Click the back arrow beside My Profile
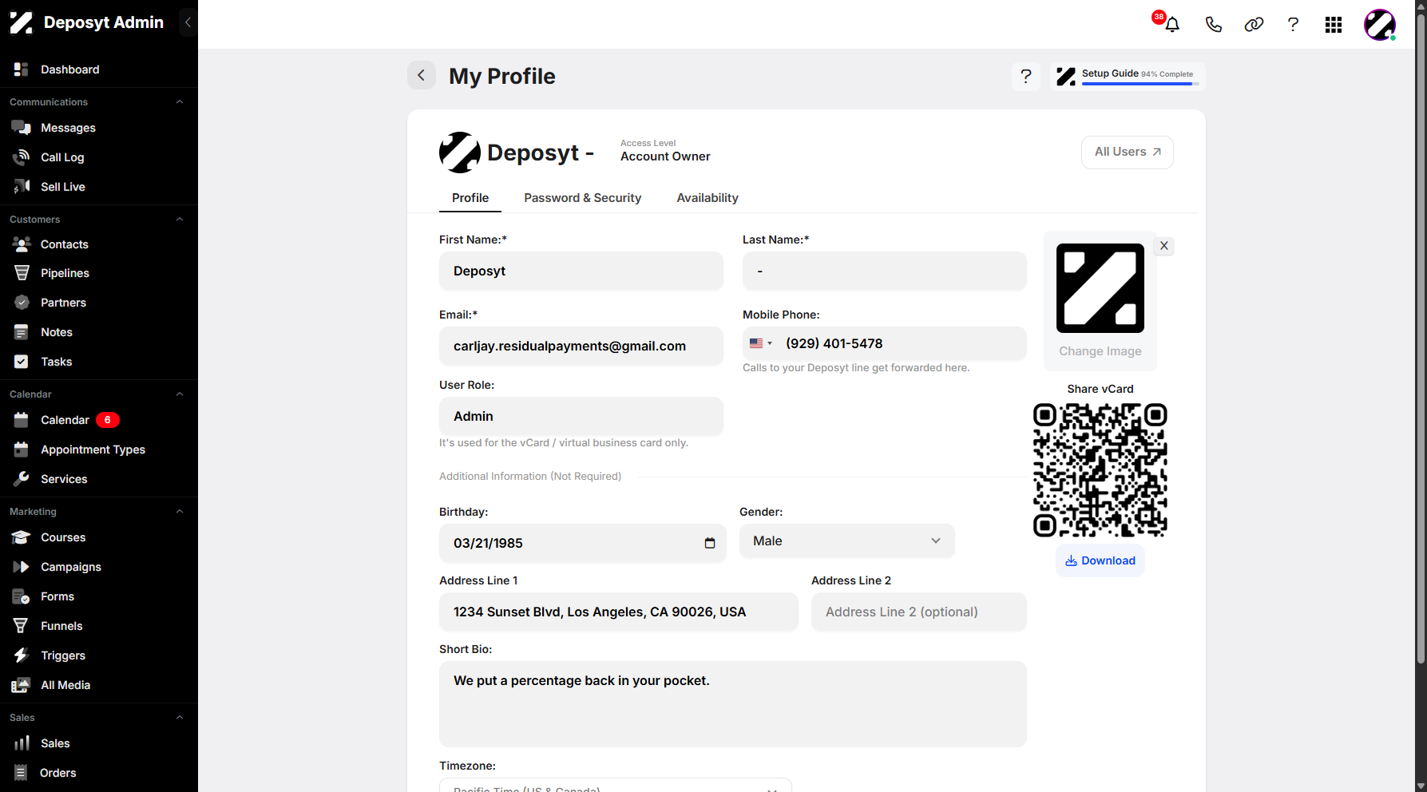The height and width of the screenshot is (792, 1427). coord(422,75)
